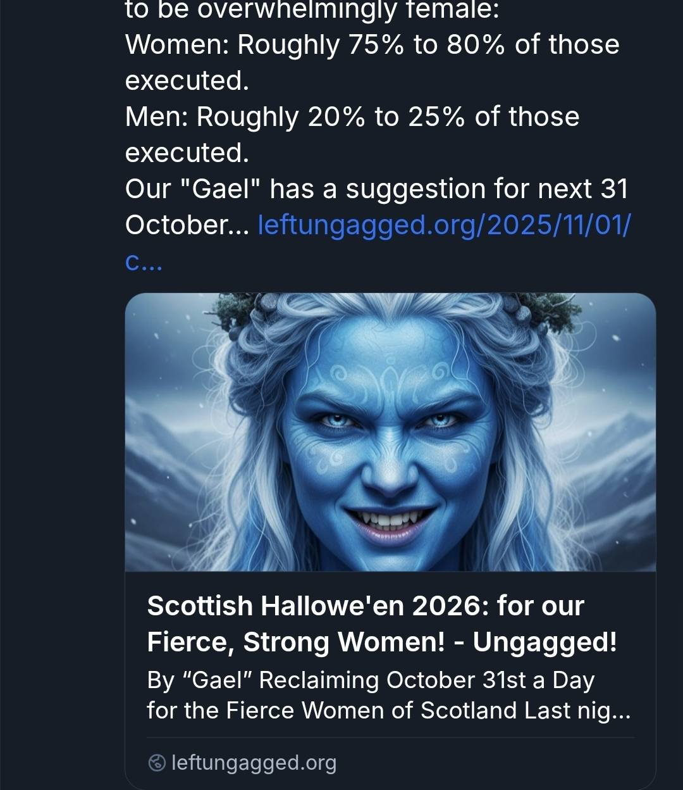Click the leftungagged.org domain in card footer
683x790 pixels.
[254, 763]
